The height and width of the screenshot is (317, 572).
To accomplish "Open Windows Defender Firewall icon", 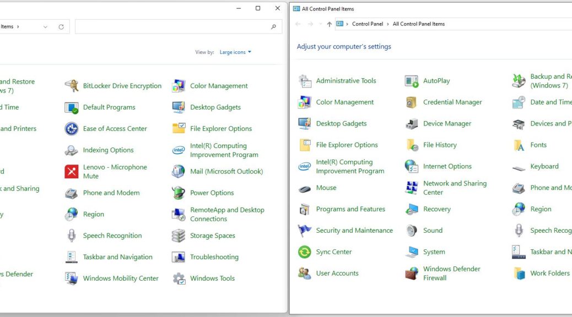I will click(x=412, y=274).
